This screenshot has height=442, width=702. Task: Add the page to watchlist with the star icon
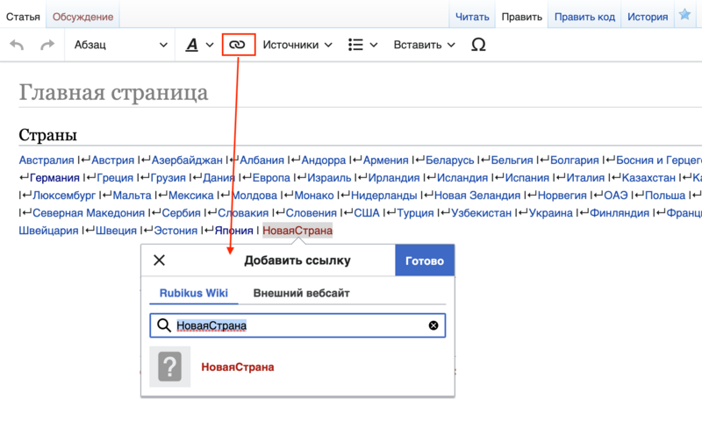(x=684, y=15)
